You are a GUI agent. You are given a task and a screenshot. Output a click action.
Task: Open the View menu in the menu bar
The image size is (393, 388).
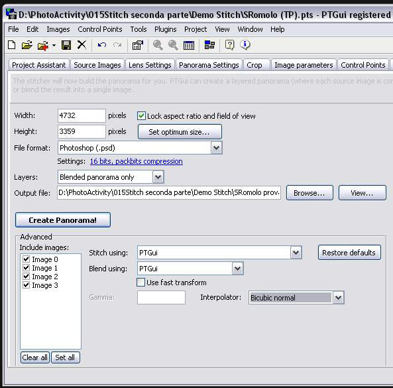pyautogui.click(x=222, y=29)
